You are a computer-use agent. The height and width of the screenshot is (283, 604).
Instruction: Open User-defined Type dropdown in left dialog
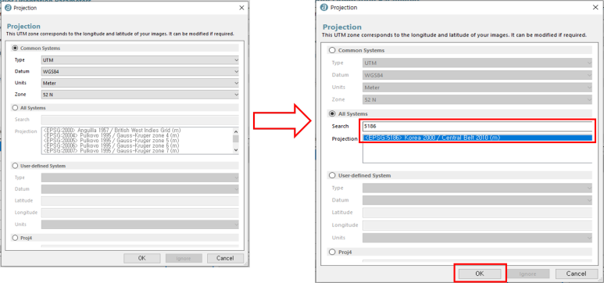pos(140,177)
